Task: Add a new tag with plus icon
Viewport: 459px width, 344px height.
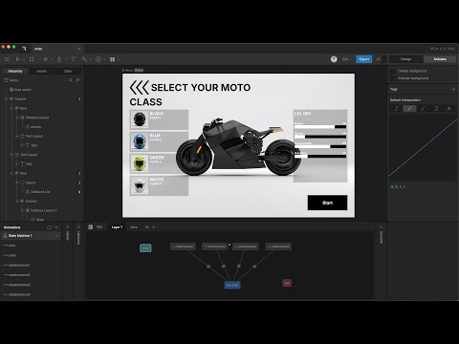Action: tap(453, 90)
